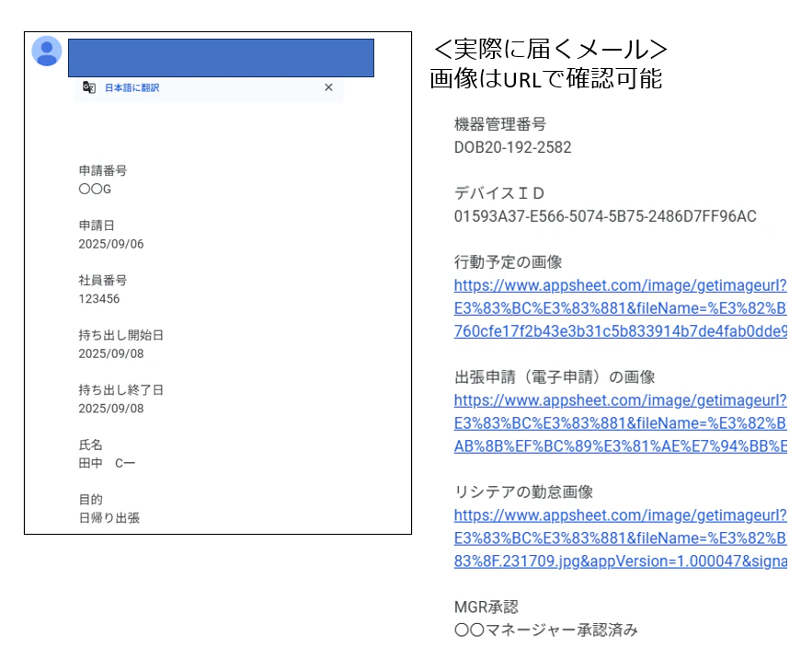Image resolution: width=801 pixels, height=647 pixels.
Task: Click the デバイスＩＤ value string
Action: click(x=605, y=216)
